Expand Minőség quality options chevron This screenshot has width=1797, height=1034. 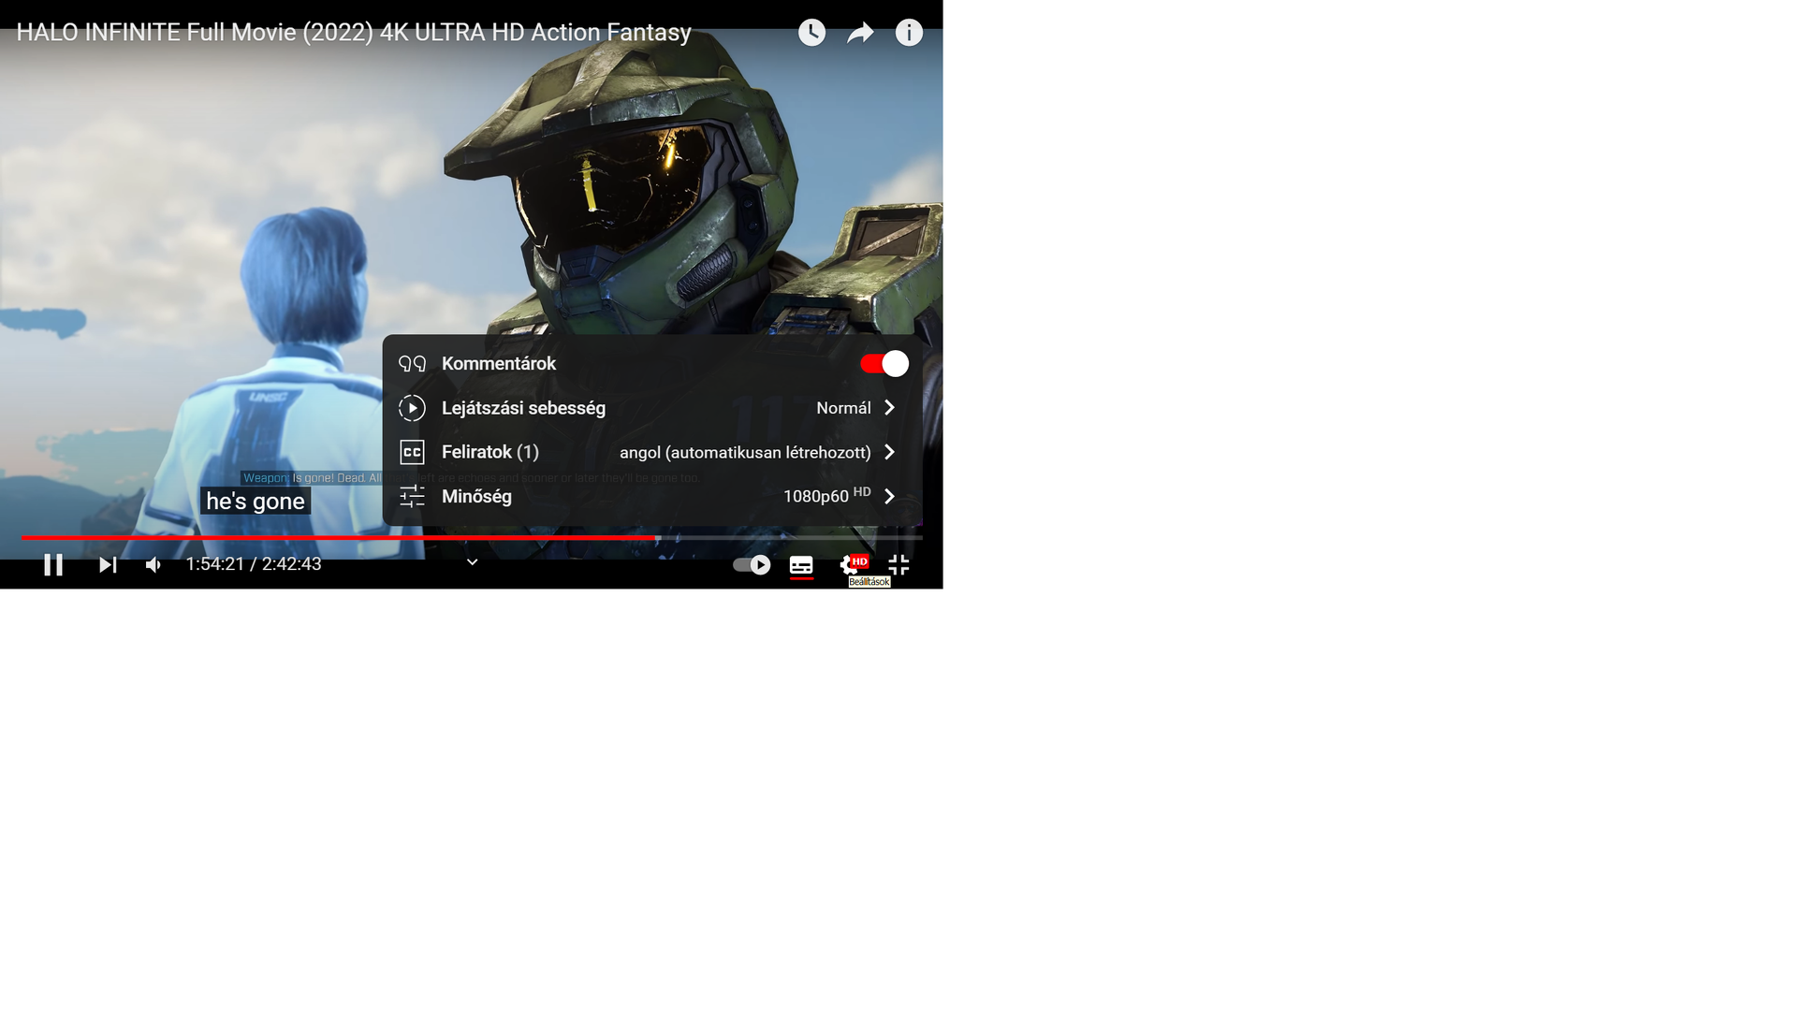(890, 496)
